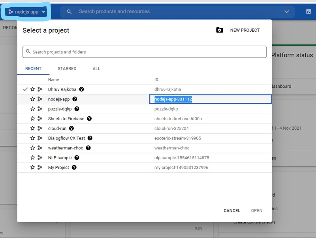Open help icon next to Dialogflow CX Test
The image size is (316, 238).
pos(90,138)
